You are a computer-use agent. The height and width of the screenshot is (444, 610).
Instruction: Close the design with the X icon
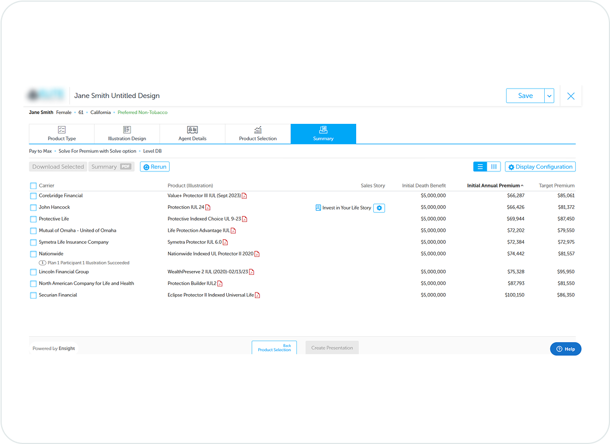tap(571, 96)
